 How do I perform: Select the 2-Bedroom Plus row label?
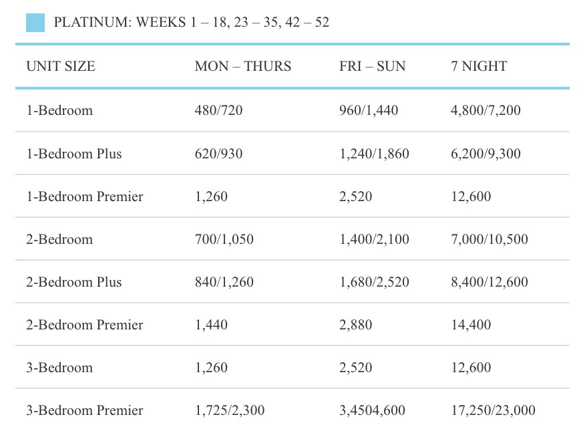pos(74,282)
